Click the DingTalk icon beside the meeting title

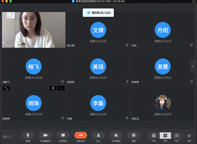(x=73, y=1)
